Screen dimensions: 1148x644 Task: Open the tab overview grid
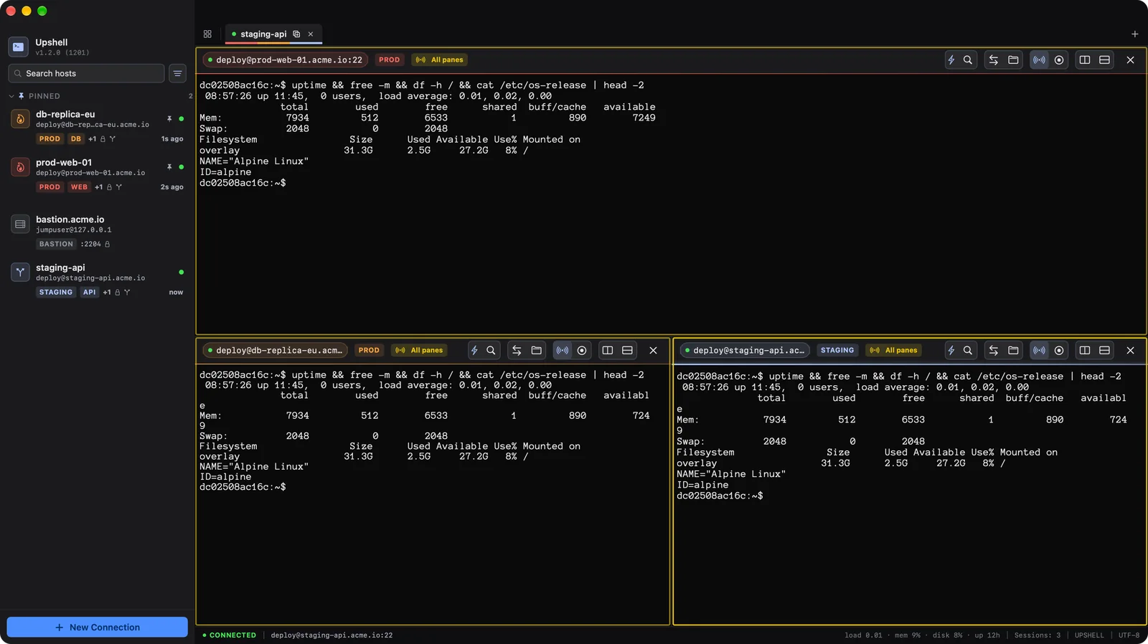point(207,34)
